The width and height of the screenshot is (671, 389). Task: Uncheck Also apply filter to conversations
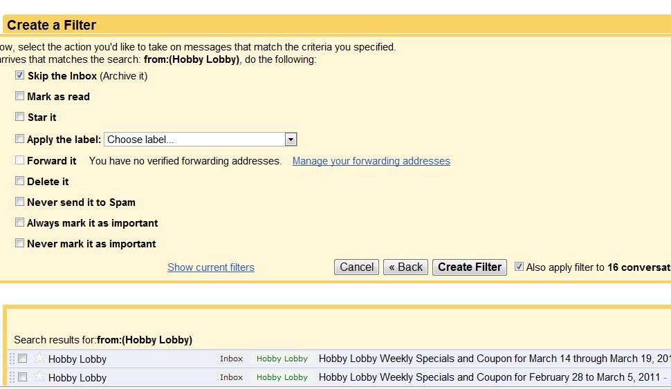[x=519, y=266]
